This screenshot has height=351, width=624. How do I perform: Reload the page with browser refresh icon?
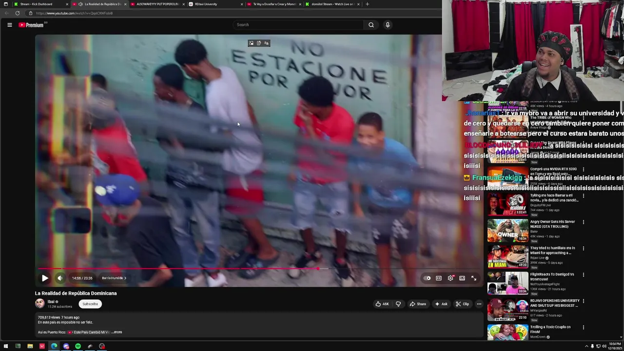(x=18, y=13)
